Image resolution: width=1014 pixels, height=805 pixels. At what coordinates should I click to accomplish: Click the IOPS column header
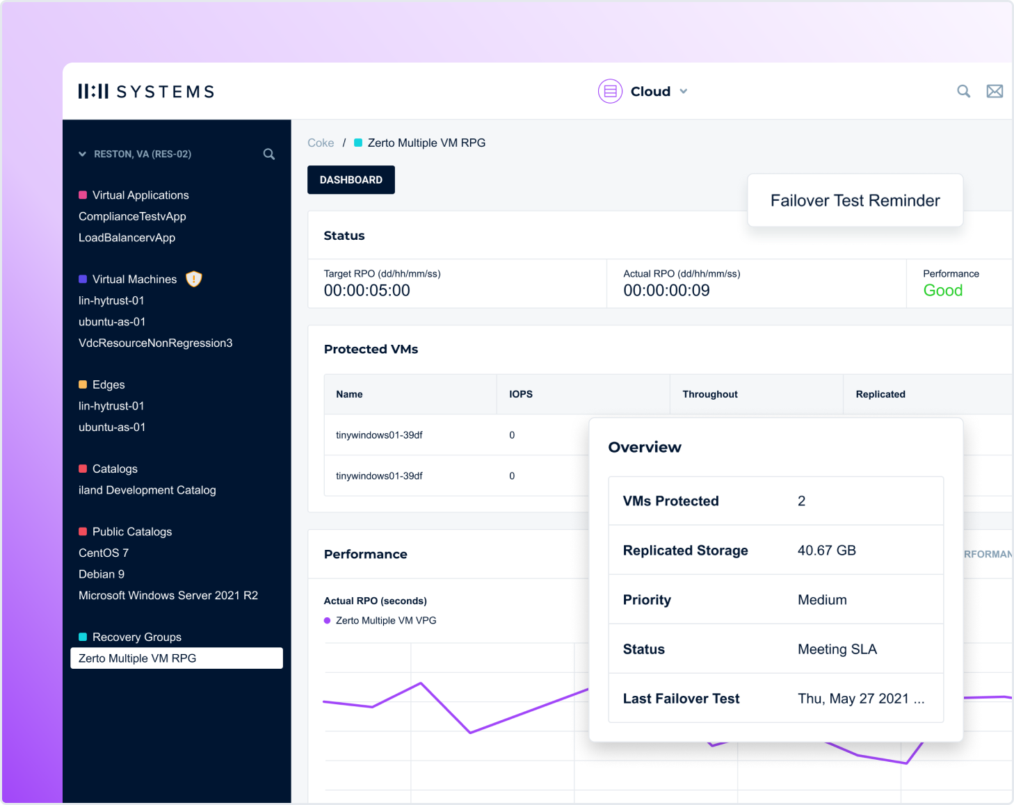(x=521, y=394)
